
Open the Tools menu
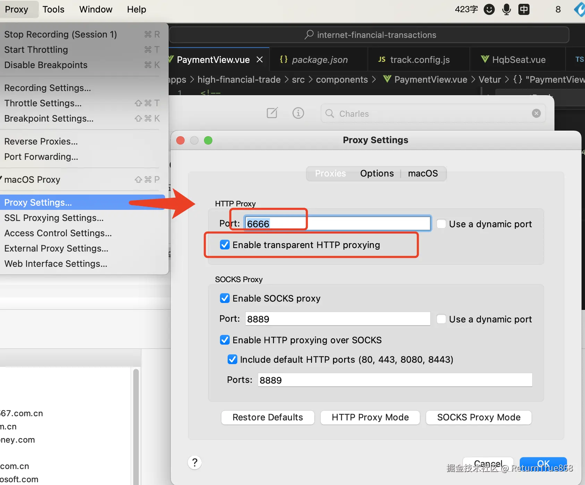click(53, 9)
